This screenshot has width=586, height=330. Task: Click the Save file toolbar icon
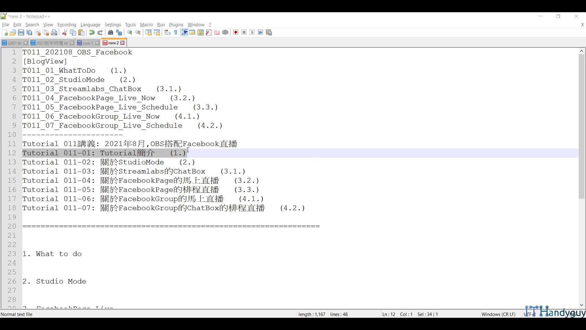(x=21, y=32)
